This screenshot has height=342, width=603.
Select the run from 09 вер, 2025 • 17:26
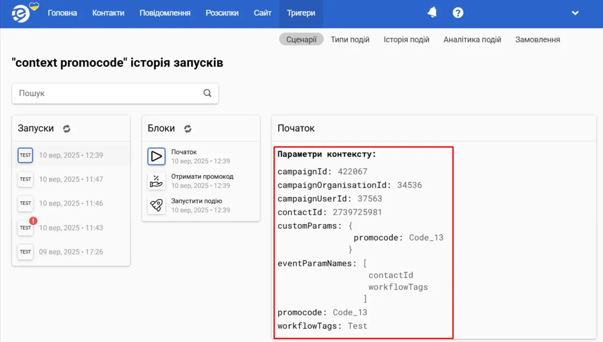coord(71,252)
